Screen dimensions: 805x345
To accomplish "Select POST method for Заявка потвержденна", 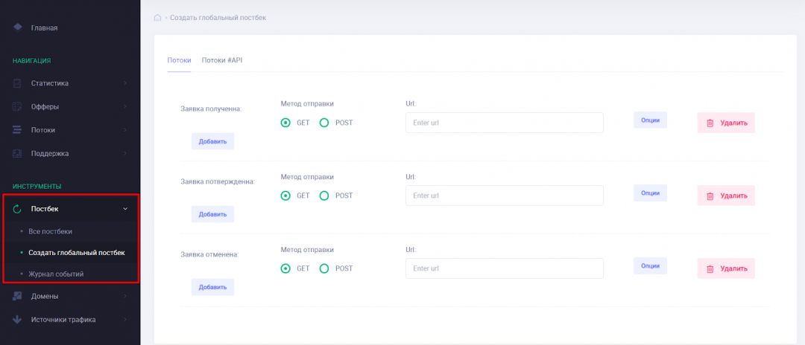I will click(324, 196).
